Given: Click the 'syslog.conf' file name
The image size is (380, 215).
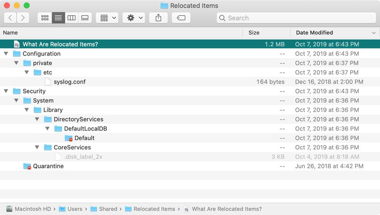Looking at the screenshot, I should coord(69,82).
